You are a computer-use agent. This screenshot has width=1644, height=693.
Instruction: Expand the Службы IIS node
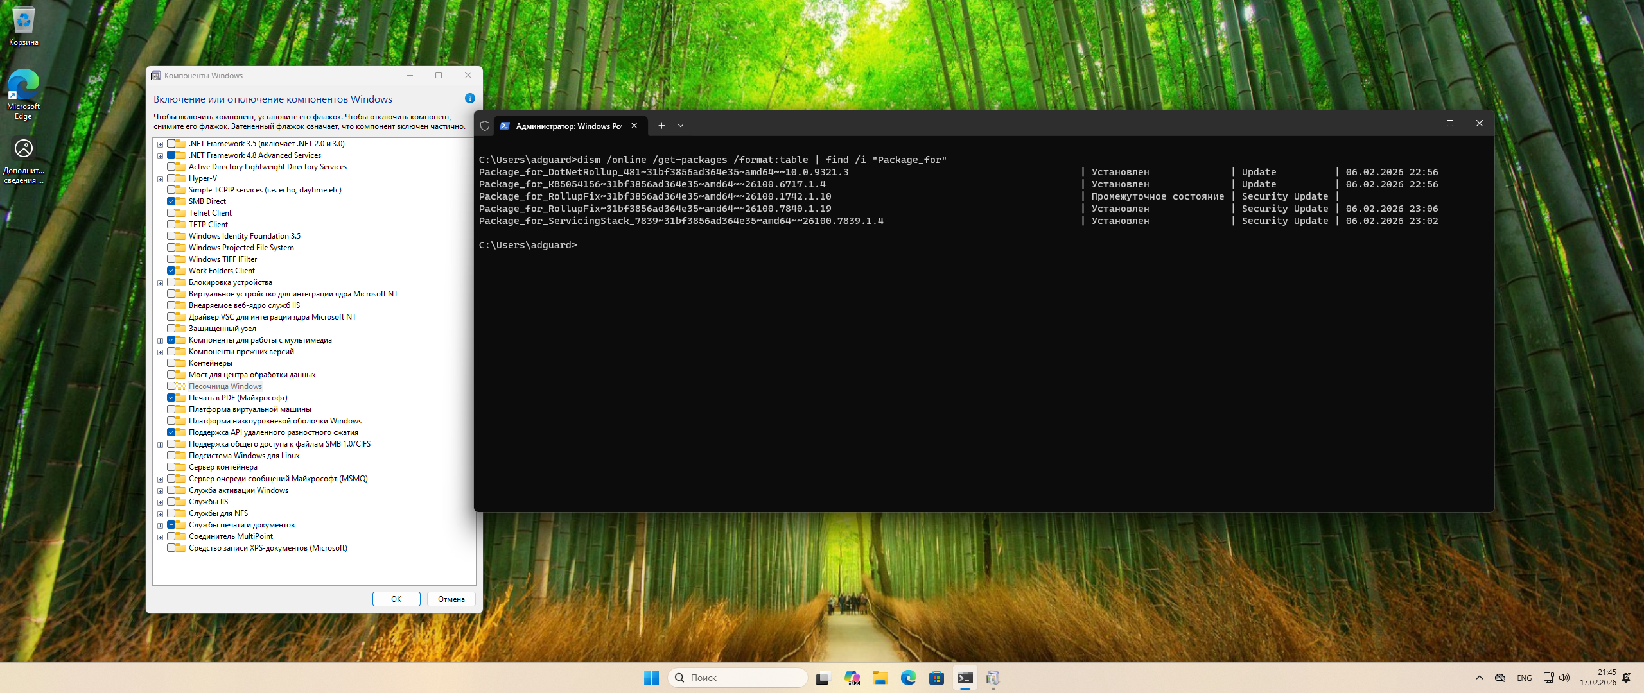click(x=160, y=502)
